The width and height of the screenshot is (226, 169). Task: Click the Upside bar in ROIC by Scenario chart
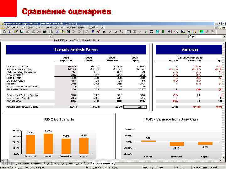(48, 144)
